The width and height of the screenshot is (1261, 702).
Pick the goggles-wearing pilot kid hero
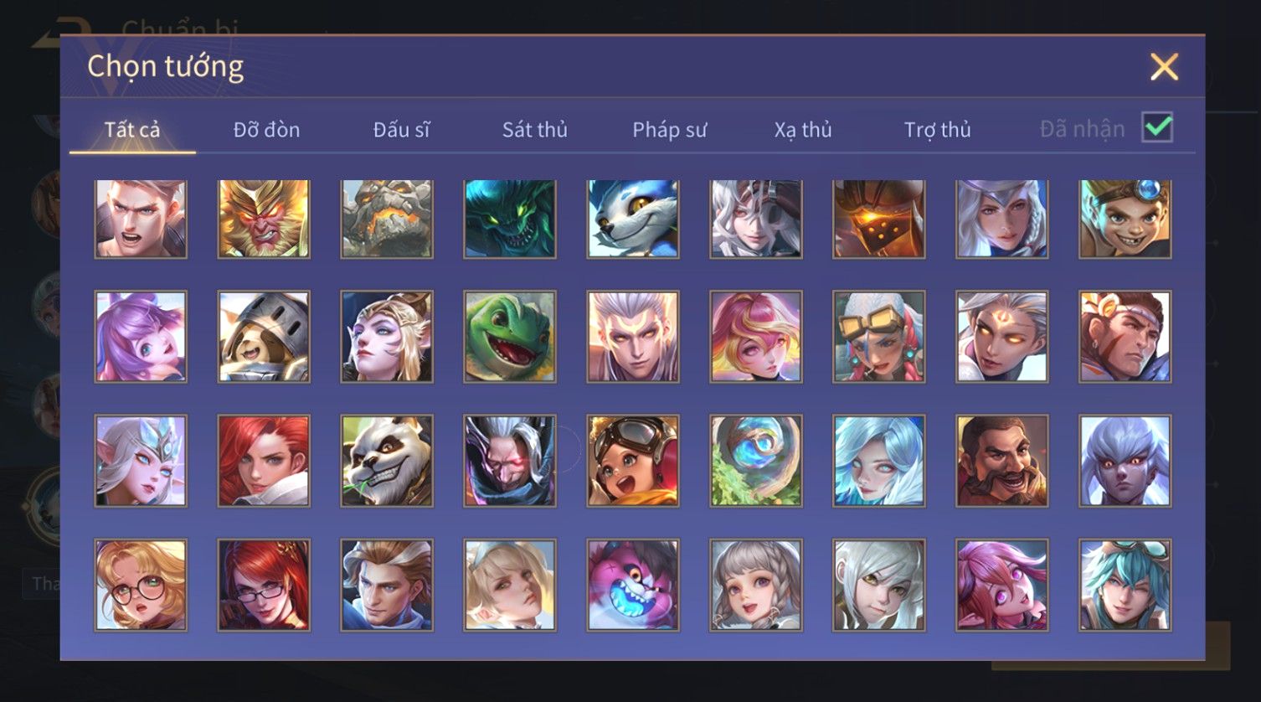coord(633,461)
